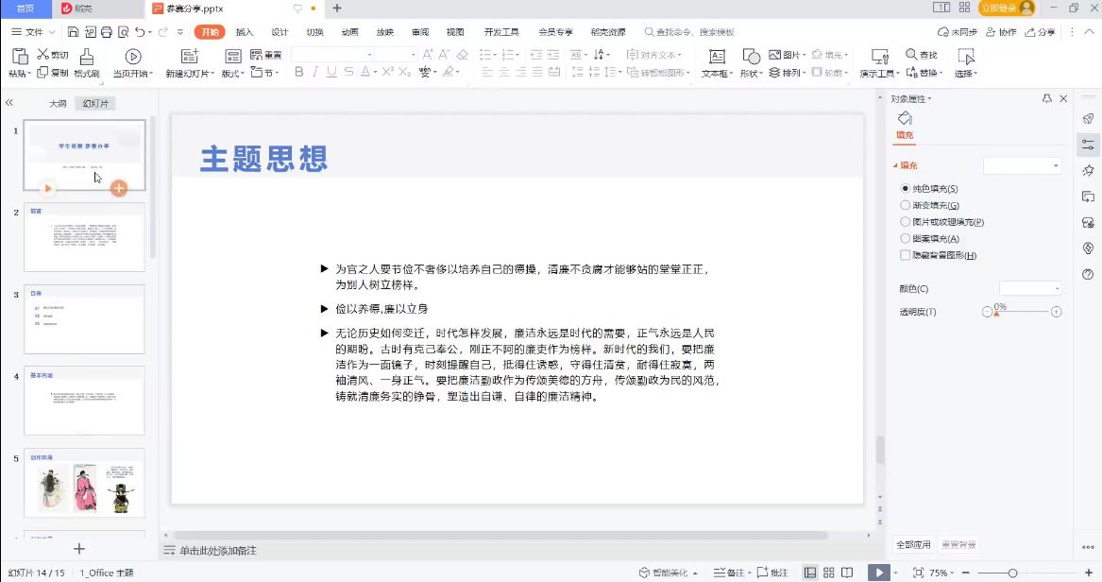Click the Share (分享) button
1102x582 pixels.
click(x=1041, y=32)
